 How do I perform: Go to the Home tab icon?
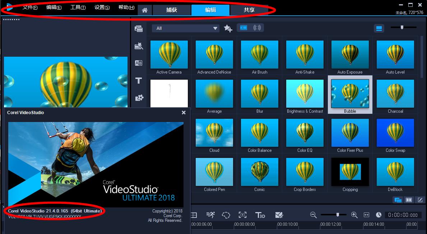click(x=145, y=10)
